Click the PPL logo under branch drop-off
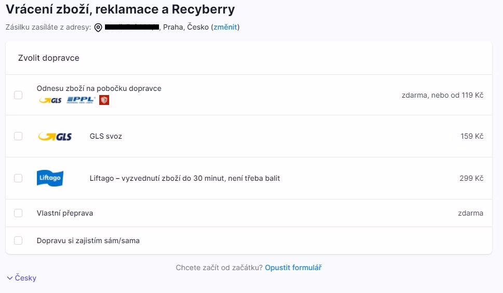 point(81,100)
